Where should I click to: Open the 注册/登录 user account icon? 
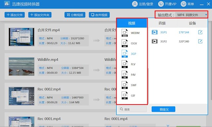135,4
